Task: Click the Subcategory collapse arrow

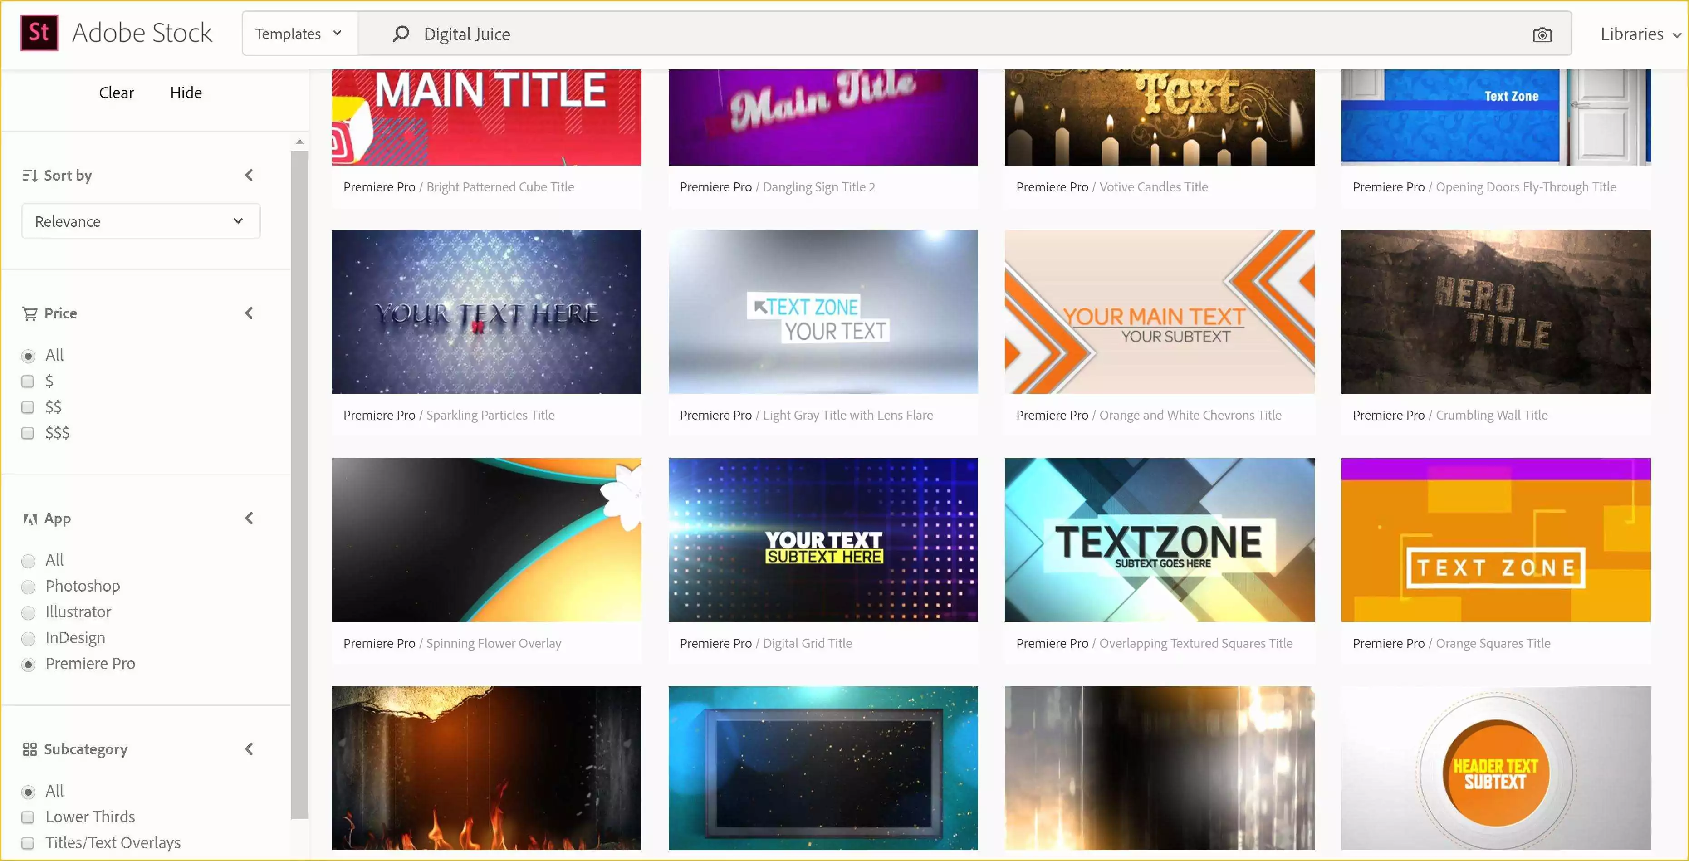Action: coord(248,748)
